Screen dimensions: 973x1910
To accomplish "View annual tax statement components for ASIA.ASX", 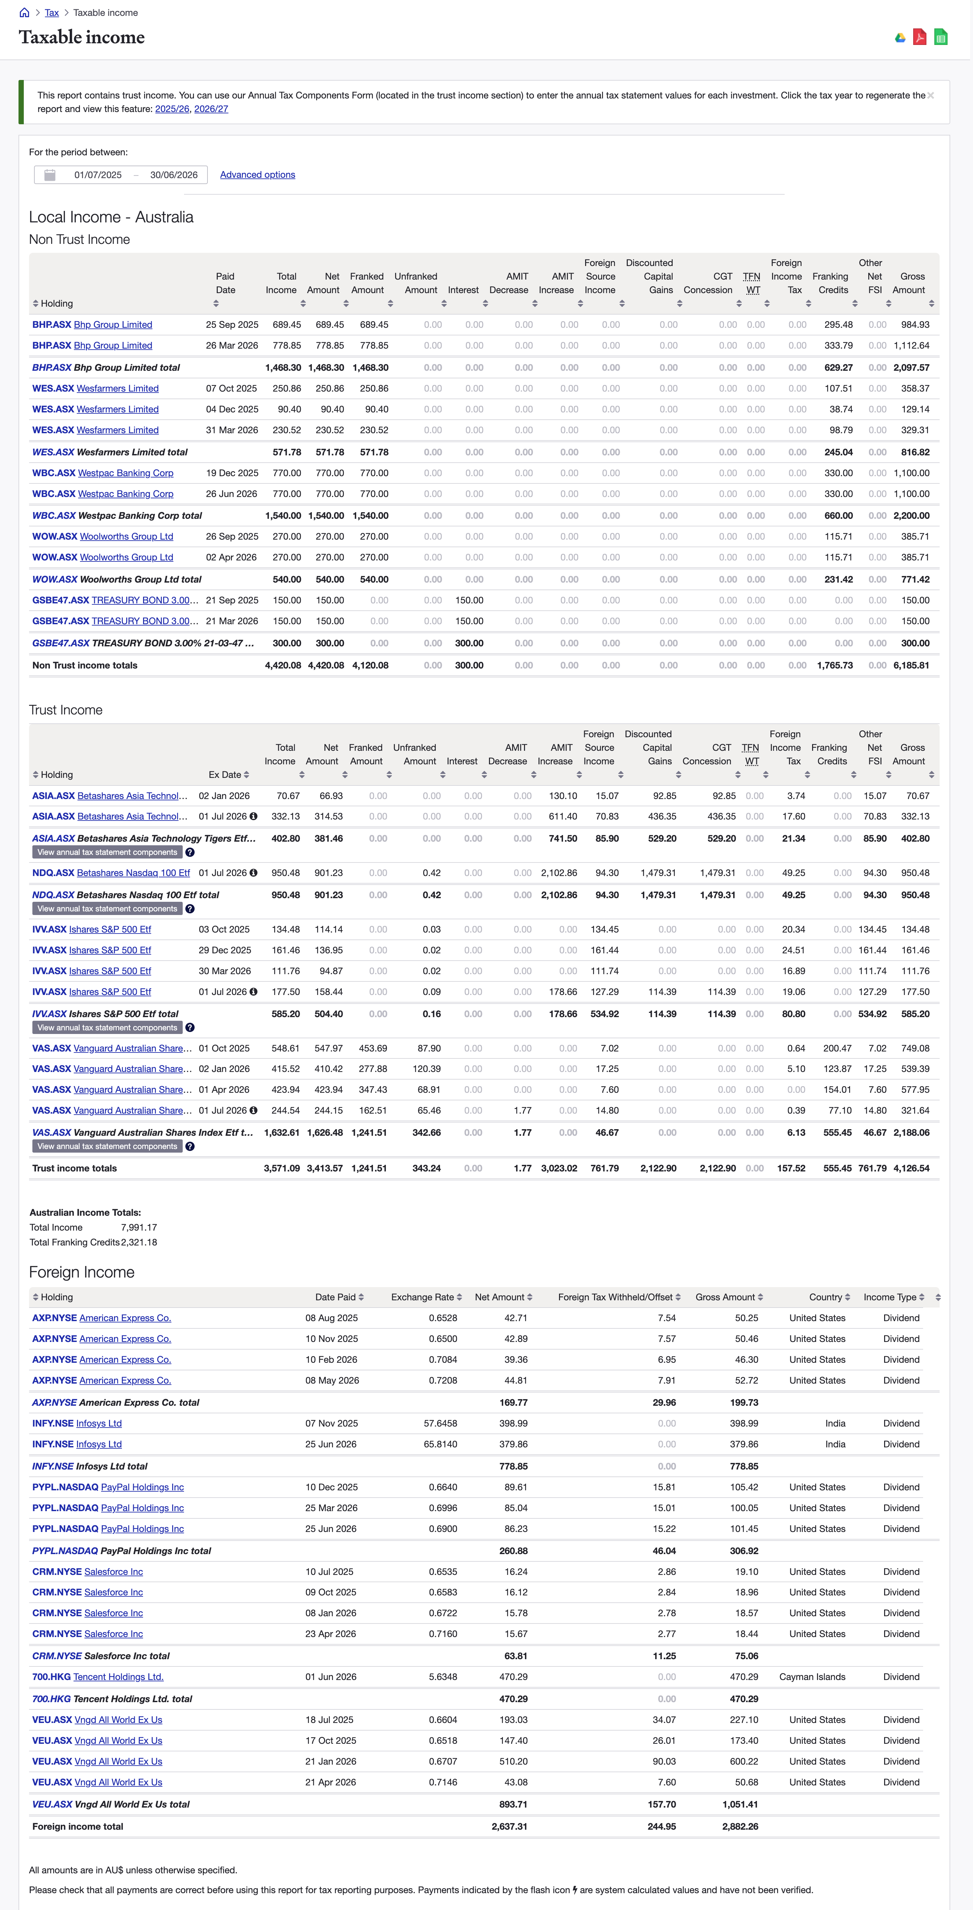I will pos(107,853).
